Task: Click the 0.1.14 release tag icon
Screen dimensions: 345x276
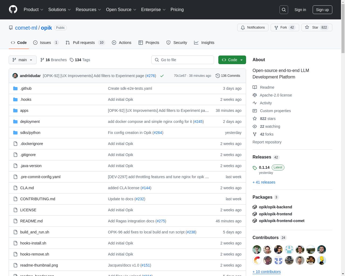Action: point(255,168)
